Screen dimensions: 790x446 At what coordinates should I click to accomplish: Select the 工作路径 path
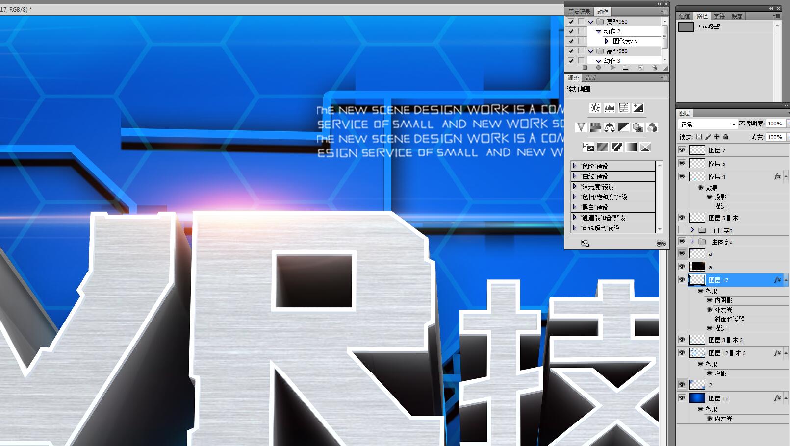pos(725,26)
